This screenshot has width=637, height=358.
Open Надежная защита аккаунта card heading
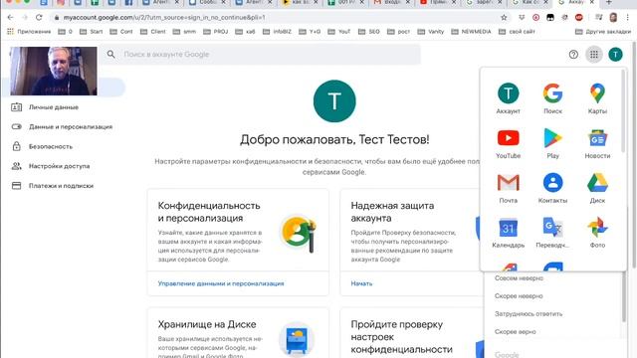(392, 212)
